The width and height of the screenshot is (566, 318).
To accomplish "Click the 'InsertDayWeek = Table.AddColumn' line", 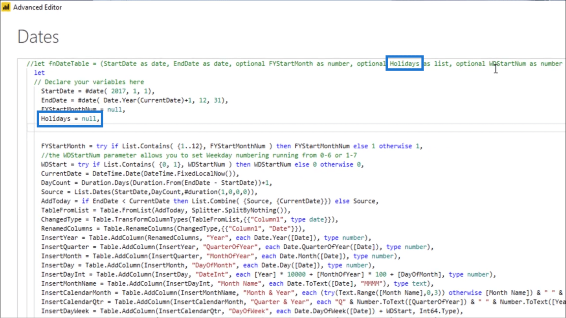I will [252, 311].
